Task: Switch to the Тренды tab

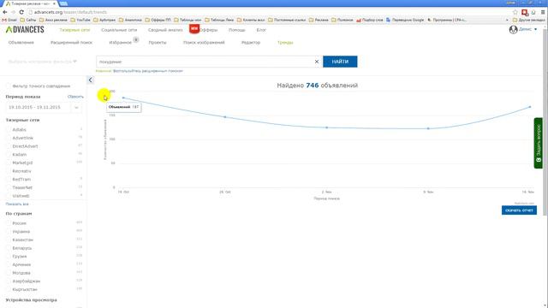Action: tap(285, 43)
